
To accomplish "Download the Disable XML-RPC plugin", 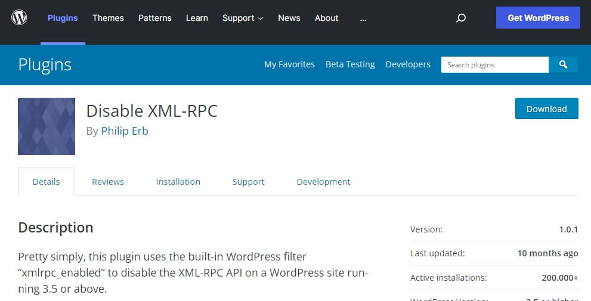I will pyautogui.click(x=546, y=108).
